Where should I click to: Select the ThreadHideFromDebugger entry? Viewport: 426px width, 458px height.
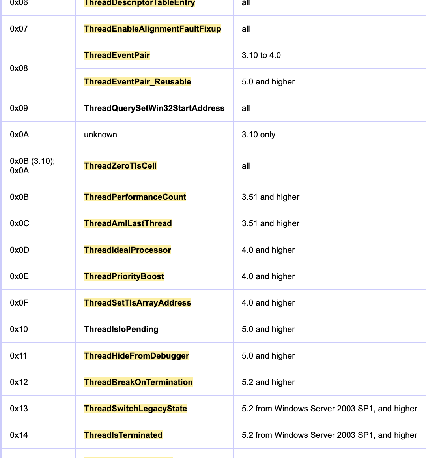pyautogui.click(x=136, y=356)
